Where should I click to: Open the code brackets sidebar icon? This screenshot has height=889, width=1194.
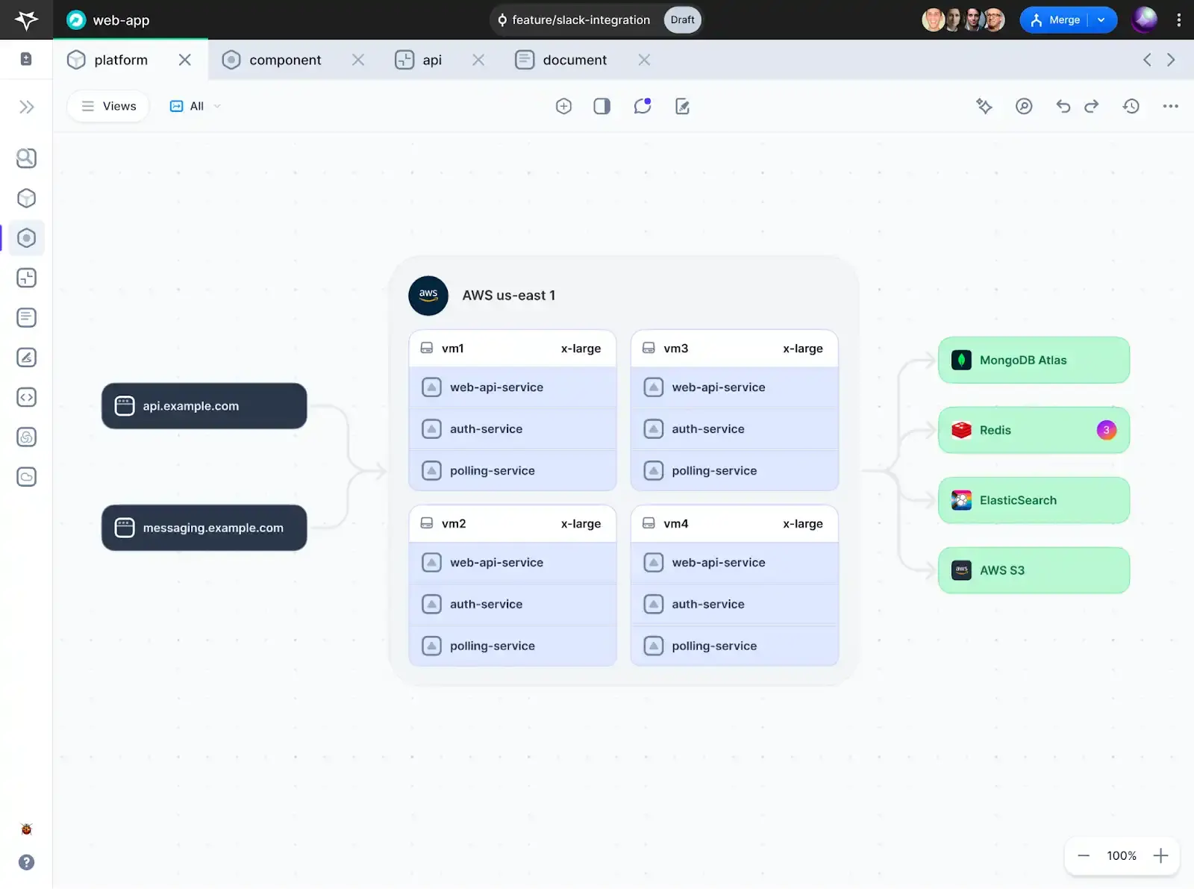pos(27,397)
